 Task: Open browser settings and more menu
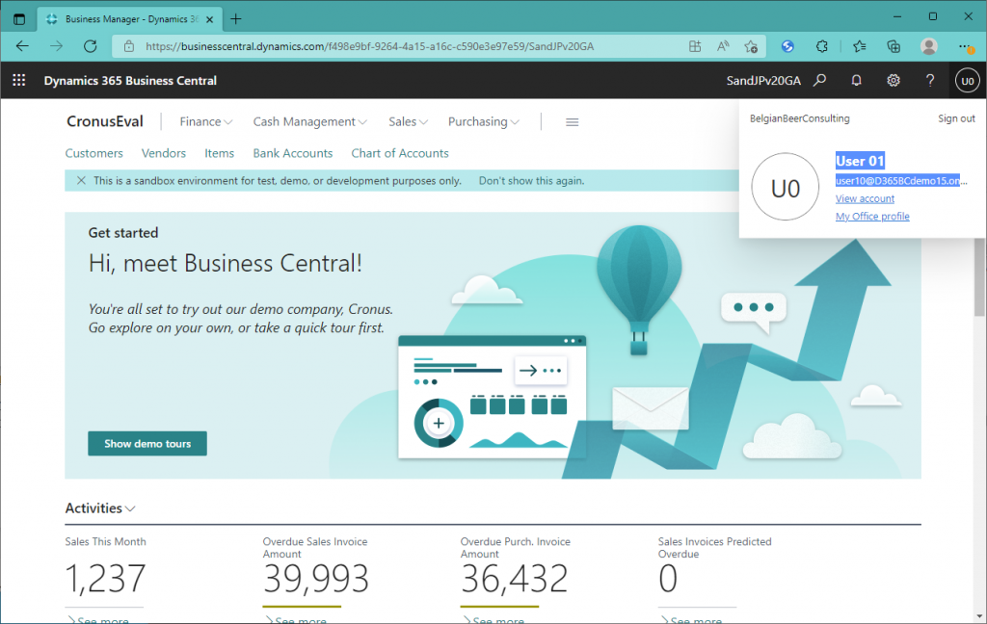[965, 46]
